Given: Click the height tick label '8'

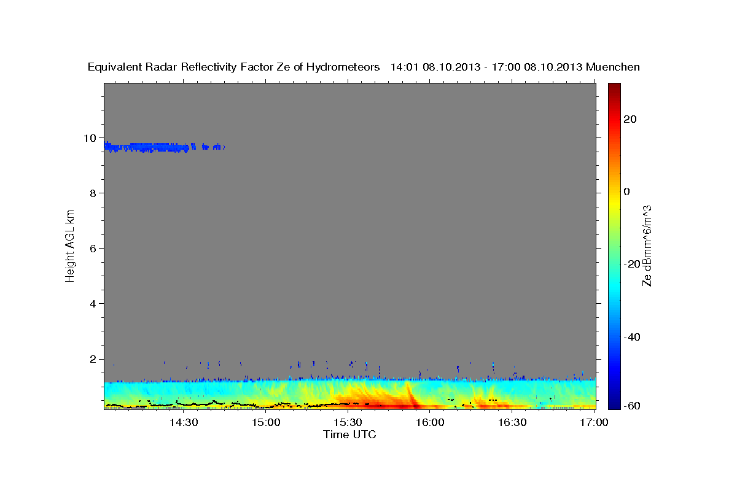Looking at the screenshot, I should pos(93,193).
